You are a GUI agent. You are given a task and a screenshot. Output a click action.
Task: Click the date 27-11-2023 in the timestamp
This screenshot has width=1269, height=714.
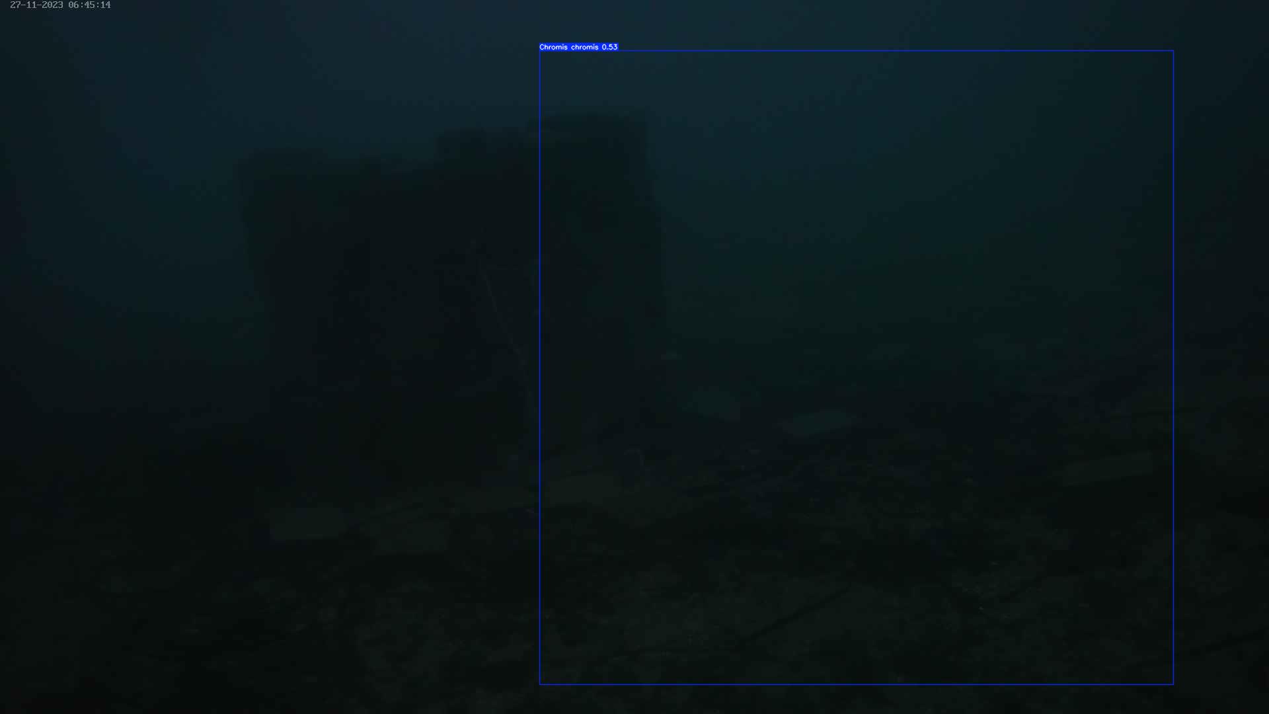[x=36, y=5]
